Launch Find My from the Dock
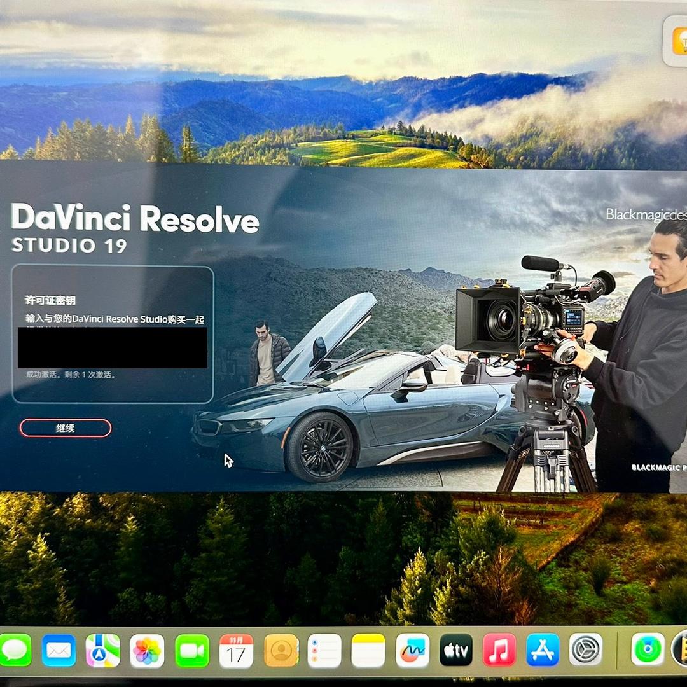Screen dimensions: 687x687 (x=648, y=649)
